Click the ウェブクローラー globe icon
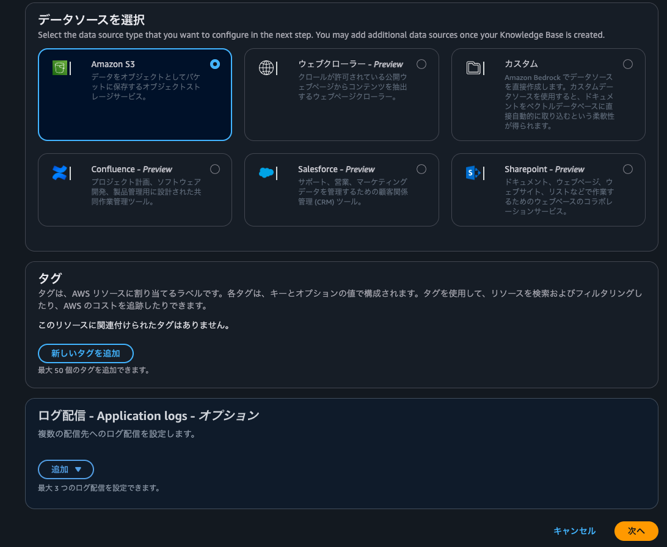The height and width of the screenshot is (547, 667). coord(267,68)
